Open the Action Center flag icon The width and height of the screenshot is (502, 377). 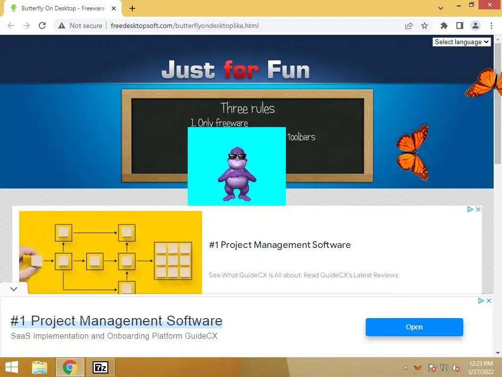pos(432,368)
